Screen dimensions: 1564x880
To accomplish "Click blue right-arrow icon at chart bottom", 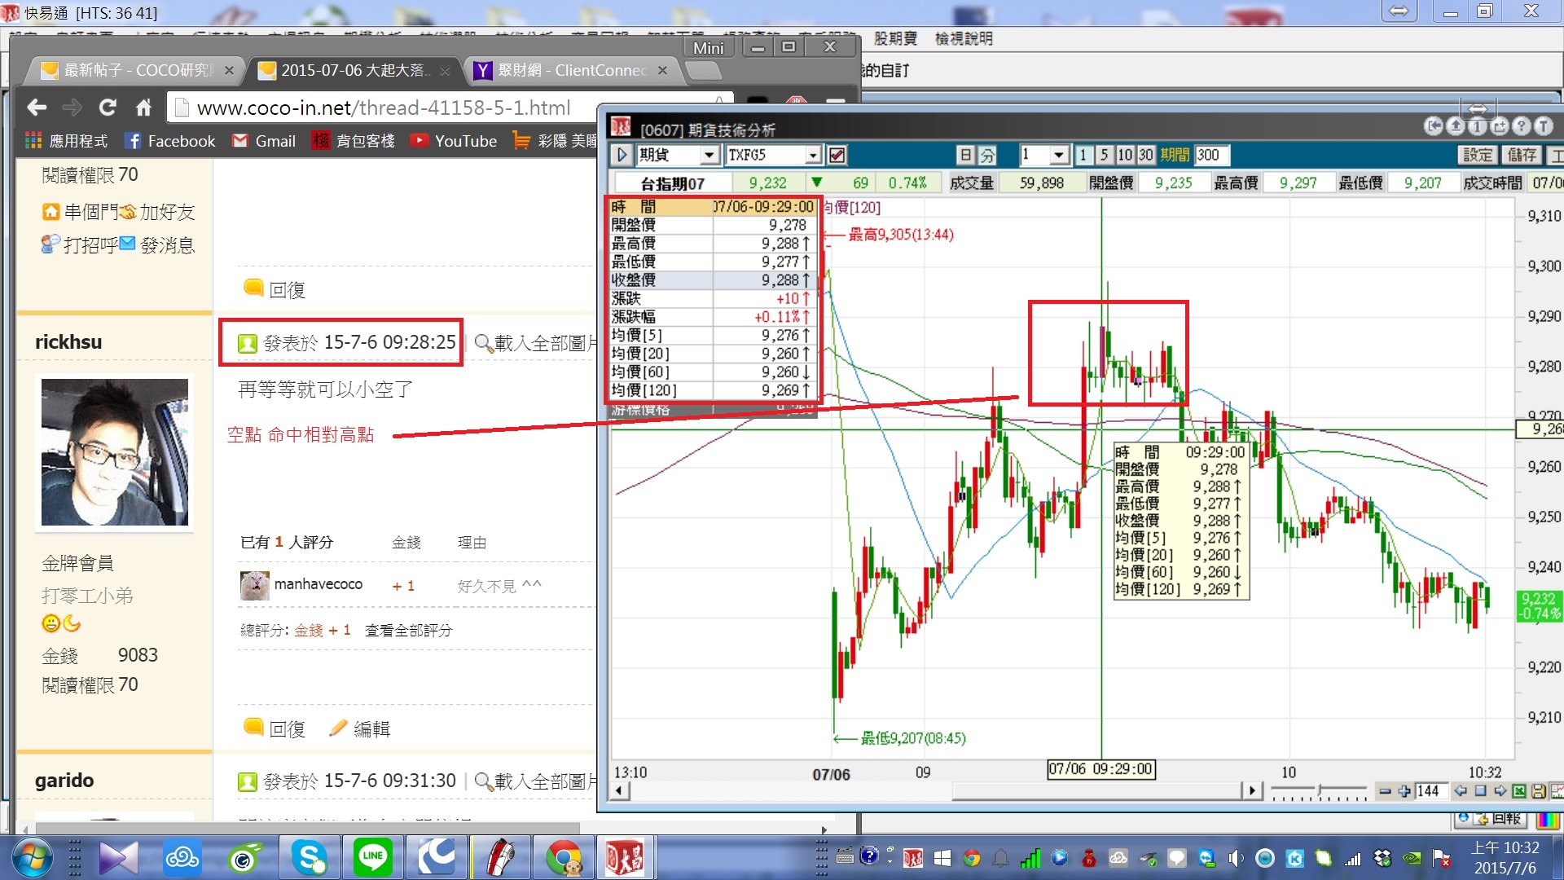I will click(x=1500, y=790).
